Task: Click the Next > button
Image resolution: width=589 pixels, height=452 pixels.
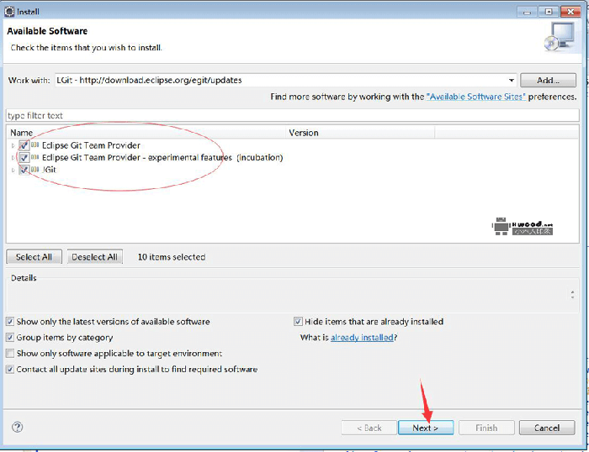Action: point(426,428)
